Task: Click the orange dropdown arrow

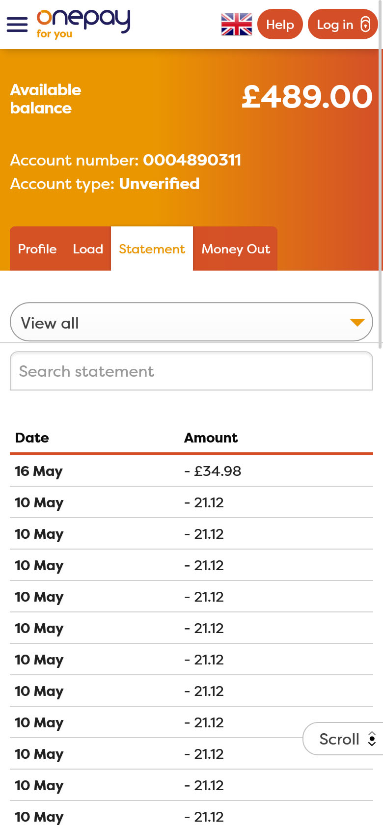Action: click(357, 323)
